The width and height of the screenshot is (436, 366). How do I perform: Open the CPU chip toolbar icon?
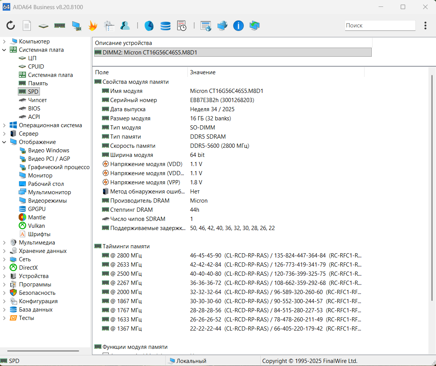click(x=43, y=26)
